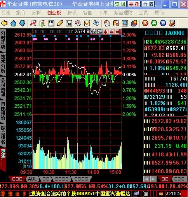Open the 创业板 menu
Image resolution: width=188 pixels, height=198 pixels.
click(x=54, y=13)
